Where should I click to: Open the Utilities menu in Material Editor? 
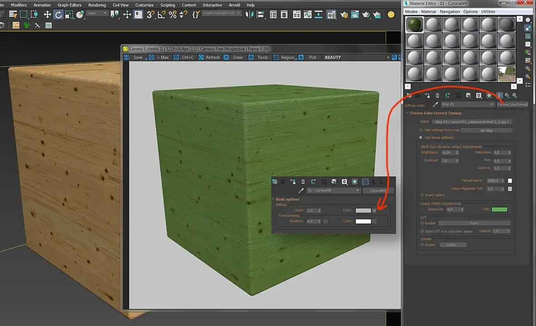[x=488, y=12]
